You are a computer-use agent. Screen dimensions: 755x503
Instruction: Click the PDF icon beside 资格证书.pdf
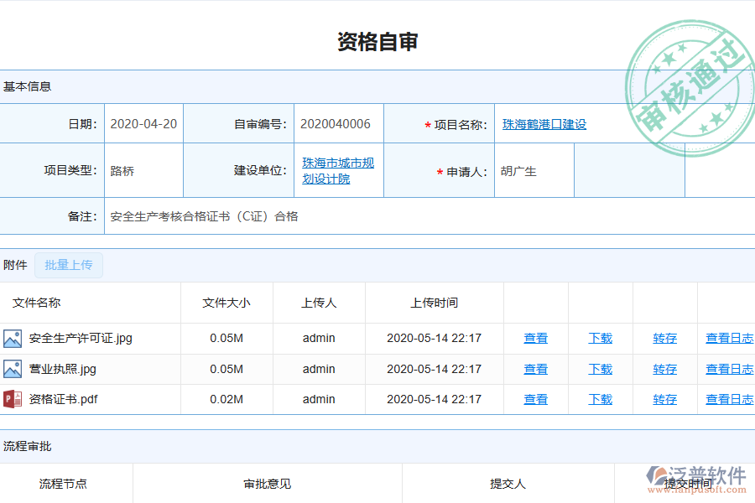14,399
